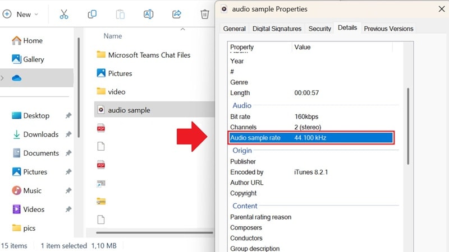Click the Paste clipboard icon

tap(120, 14)
